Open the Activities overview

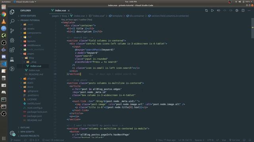(x=6, y=2)
